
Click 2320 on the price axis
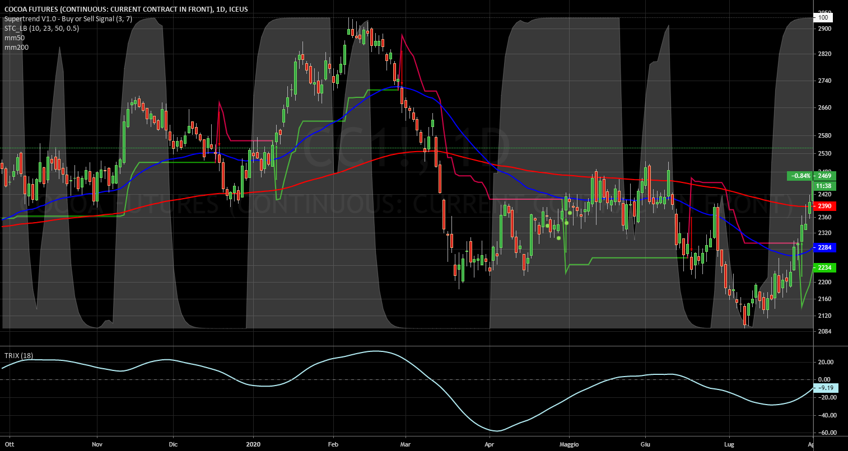[x=824, y=232]
